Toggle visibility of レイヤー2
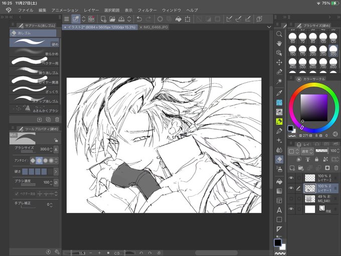 click(291, 178)
